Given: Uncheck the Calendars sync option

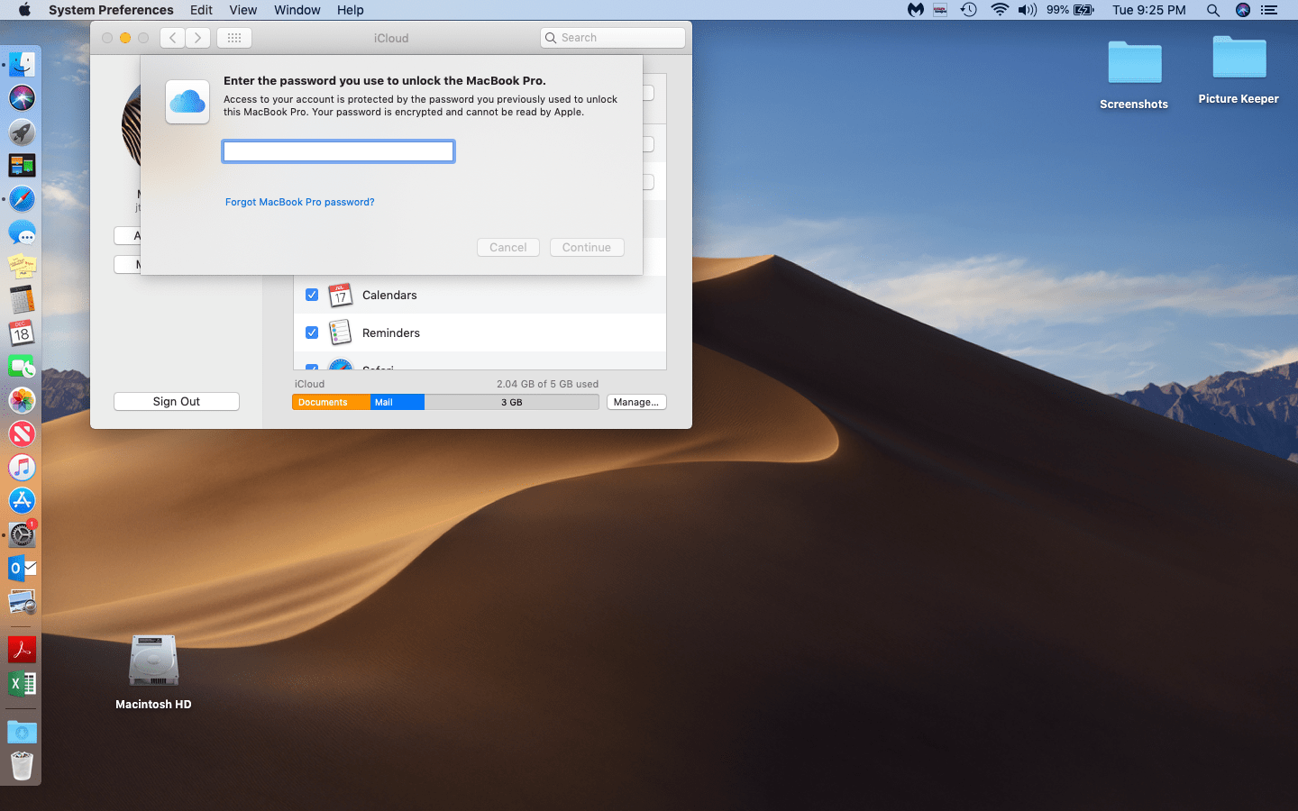Looking at the screenshot, I should pos(312,295).
